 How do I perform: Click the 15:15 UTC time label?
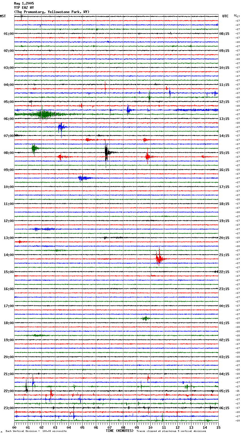point(224,153)
